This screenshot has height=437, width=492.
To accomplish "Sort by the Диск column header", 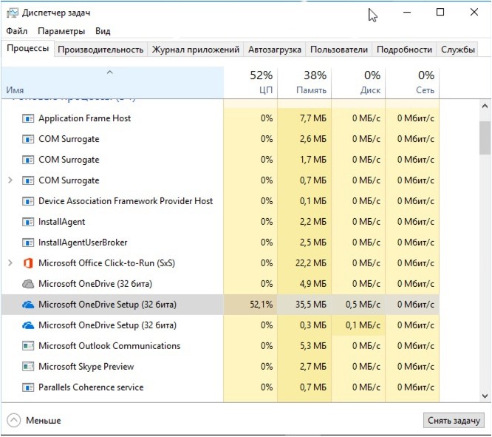I will (x=358, y=83).
